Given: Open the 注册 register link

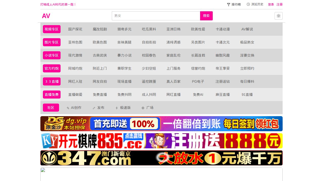Looking at the screenshot, I should [x=280, y=5].
